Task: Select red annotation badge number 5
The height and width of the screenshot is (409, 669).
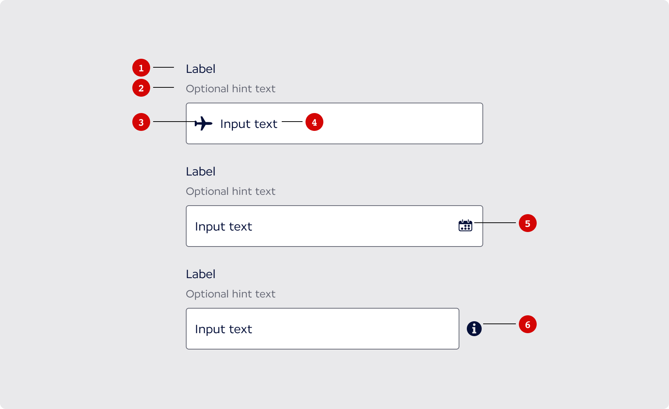Action: pos(528,223)
